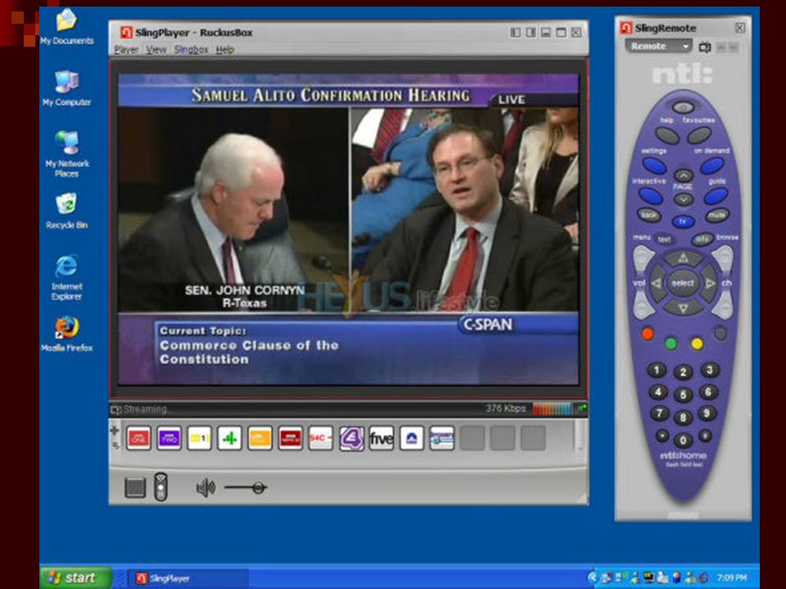Click the green network status icon
Image resolution: width=786 pixels, height=589 pixels.
click(581, 408)
